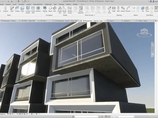Click the Circulation panel label

point(49,15)
